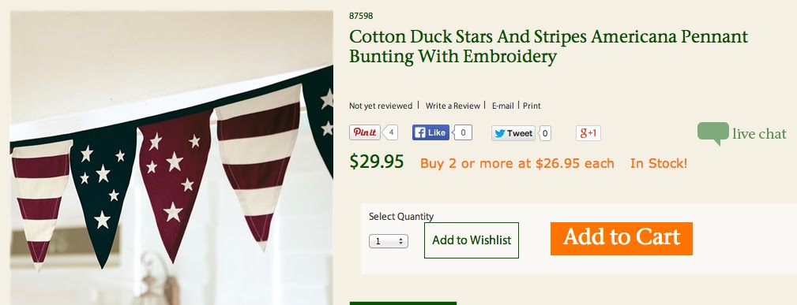Click the Buy 2 or more offer text

[517, 164]
